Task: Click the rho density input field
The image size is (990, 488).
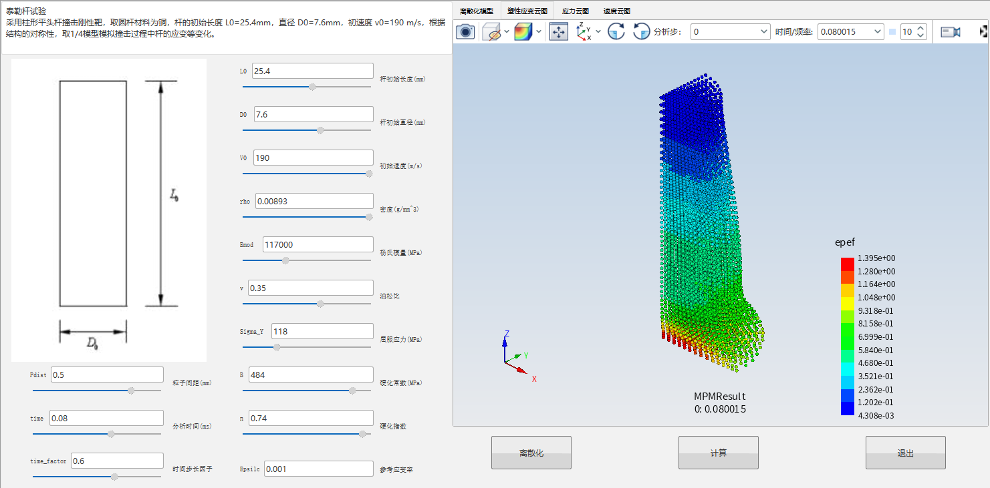Action: 314,201
